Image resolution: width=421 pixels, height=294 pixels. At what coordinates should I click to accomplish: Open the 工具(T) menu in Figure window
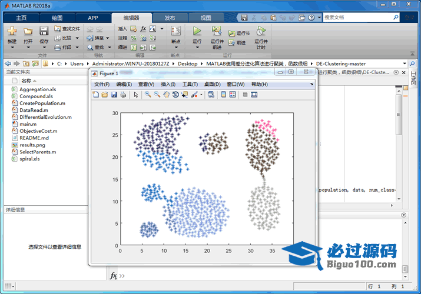pyautogui.click(x=190, y=84)
